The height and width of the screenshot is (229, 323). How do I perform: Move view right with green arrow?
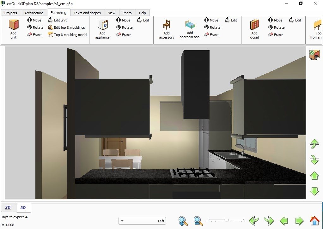(x=299, y=221)
